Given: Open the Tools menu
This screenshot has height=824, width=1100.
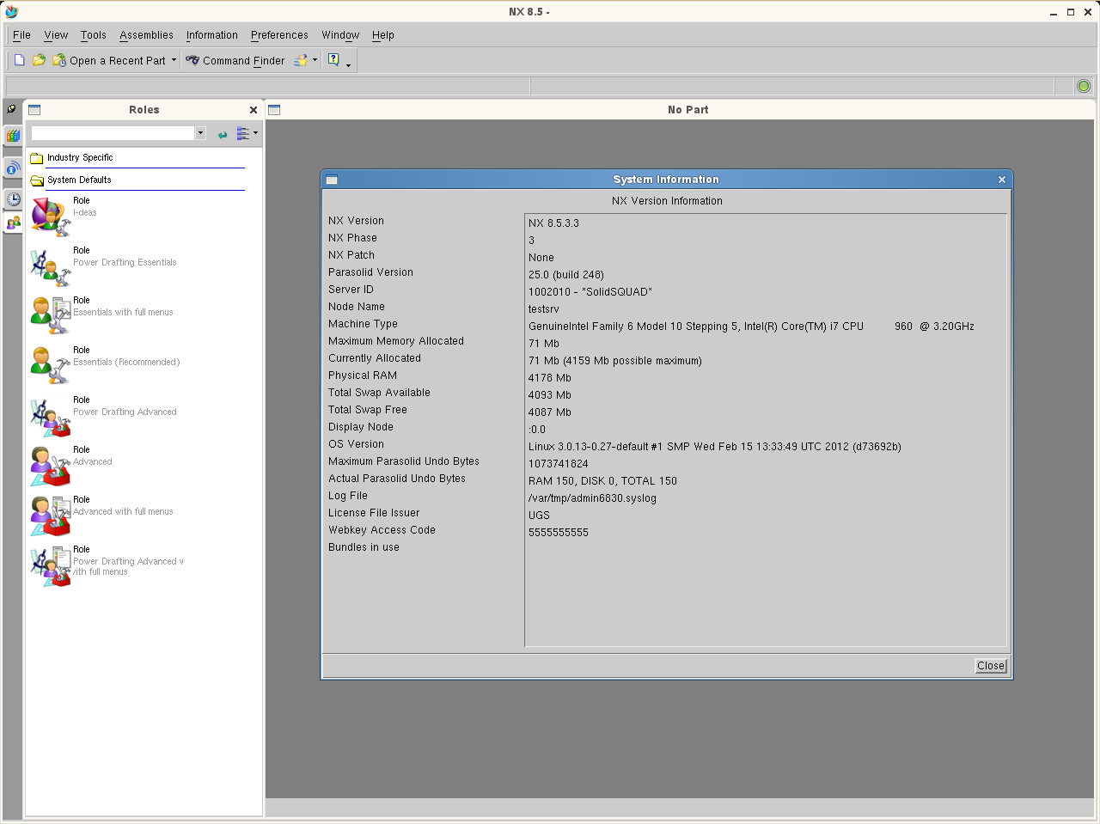Looking at the screenshot, I should point(94,35).
